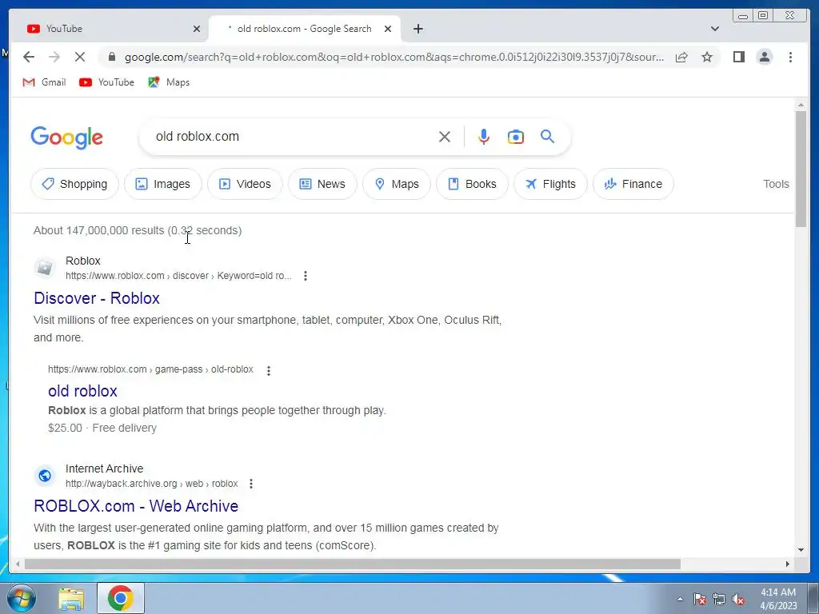Open YouTube bookmark in bookmarks bar
Image resolution: width=819 pixels, height=614 pixels.
coord(107,82)
